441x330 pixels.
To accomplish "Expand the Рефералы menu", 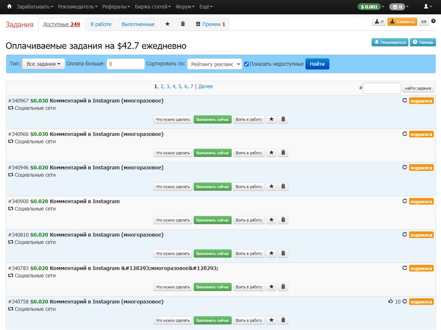I will 116,7.
